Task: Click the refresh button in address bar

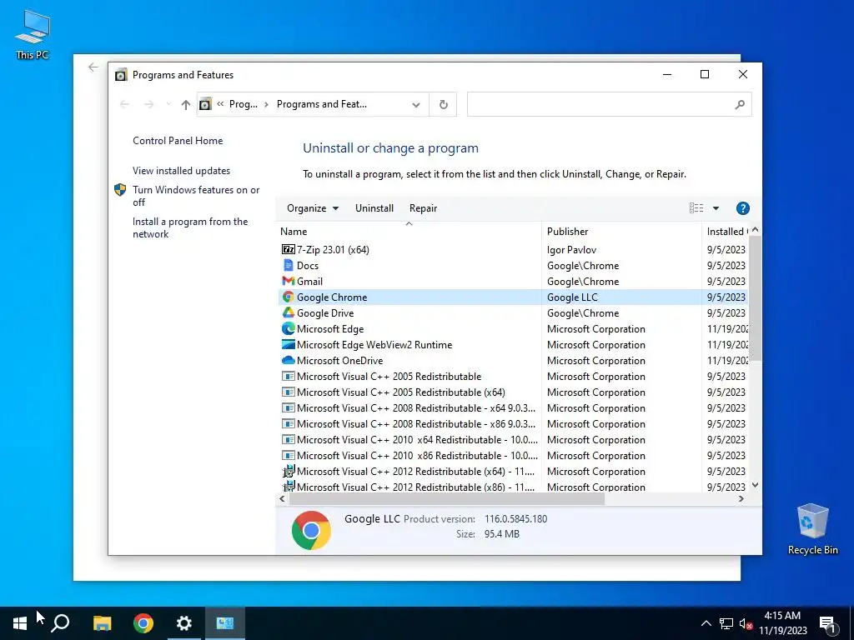Action: [x=444, y=104]
